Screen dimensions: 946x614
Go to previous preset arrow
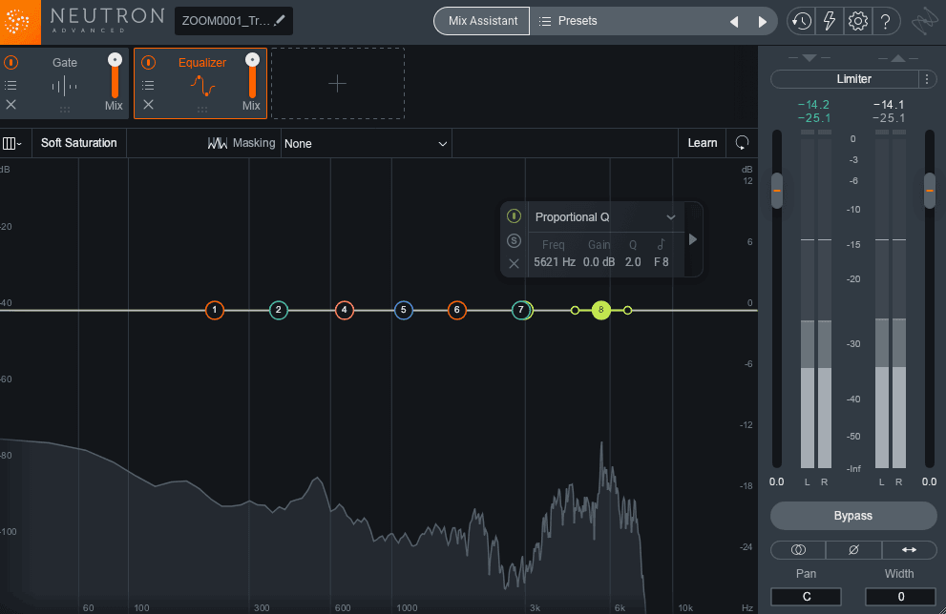click(734, 22)
